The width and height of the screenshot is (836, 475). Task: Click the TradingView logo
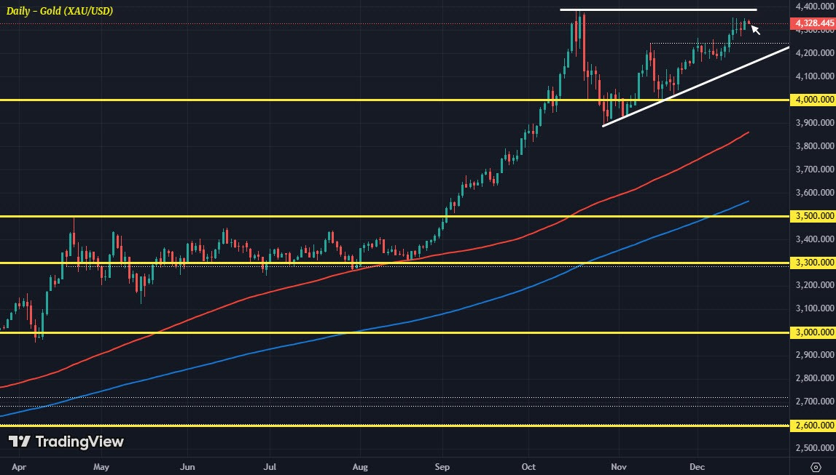tap(66, 442)
